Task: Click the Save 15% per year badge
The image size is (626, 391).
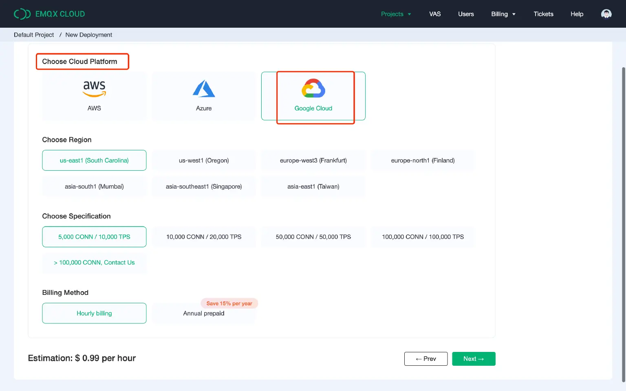Action: (229, 303)
